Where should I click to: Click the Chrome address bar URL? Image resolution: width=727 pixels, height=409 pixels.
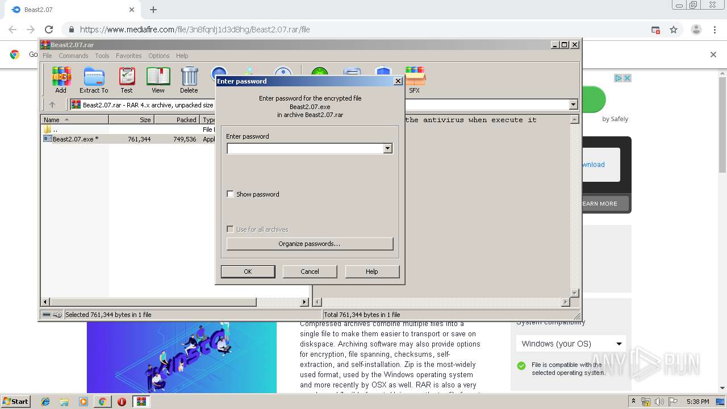click(195, 30)
